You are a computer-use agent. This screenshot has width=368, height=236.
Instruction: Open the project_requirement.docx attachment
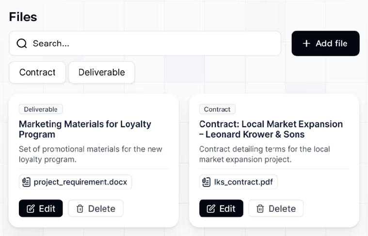point(75,182)
